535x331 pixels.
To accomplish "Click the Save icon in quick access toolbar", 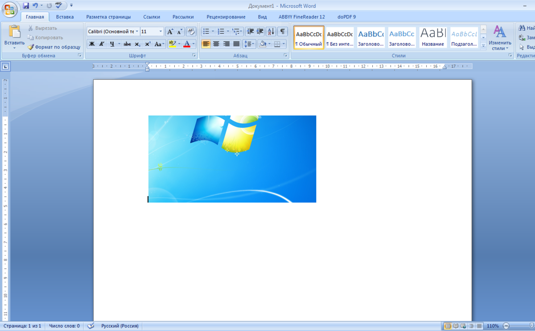I will (25, 6).
